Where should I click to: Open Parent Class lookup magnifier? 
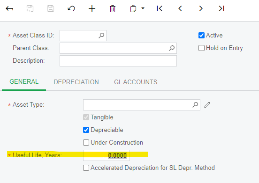tap(172, 48)
